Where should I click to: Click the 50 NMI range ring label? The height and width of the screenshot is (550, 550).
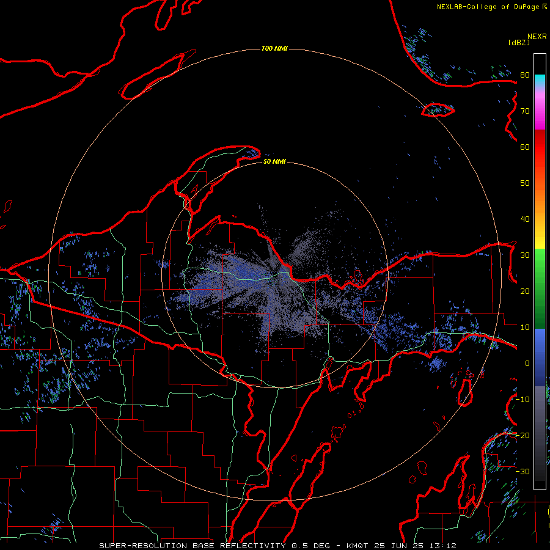(274, 161)
